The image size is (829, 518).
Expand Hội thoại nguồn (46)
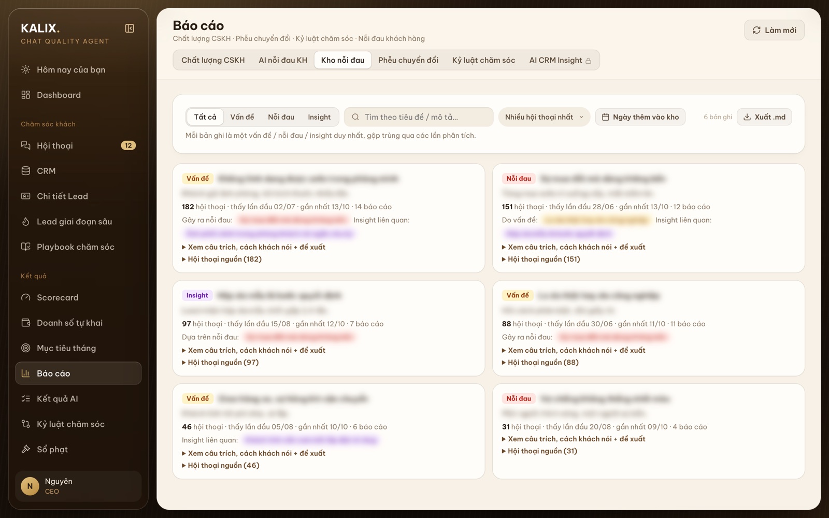[x=221, y=466]
